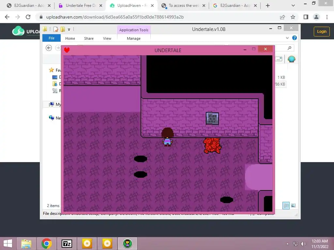Expand the Explorer ribbon chevron
The image size is (334, 250).
pyautogui.click(x=287, y=38)
